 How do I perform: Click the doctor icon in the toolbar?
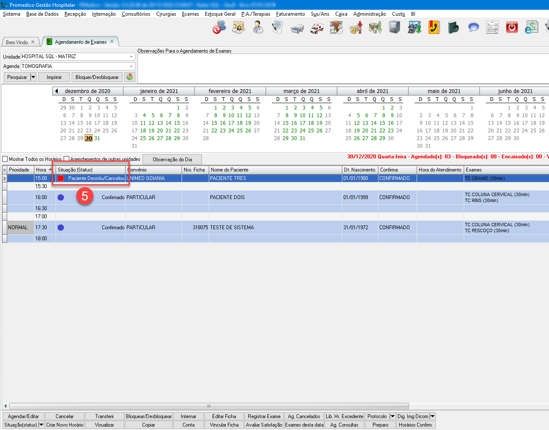click(258, 28)
